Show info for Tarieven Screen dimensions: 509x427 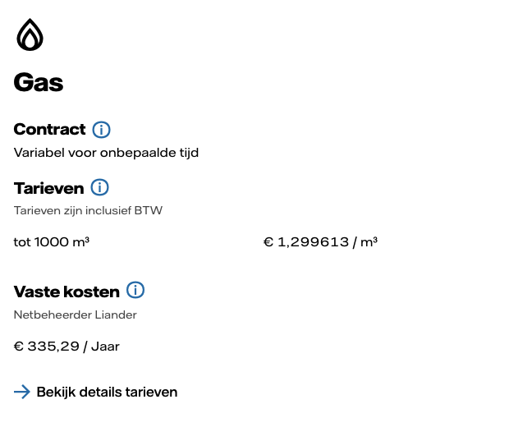pos(99,188)
